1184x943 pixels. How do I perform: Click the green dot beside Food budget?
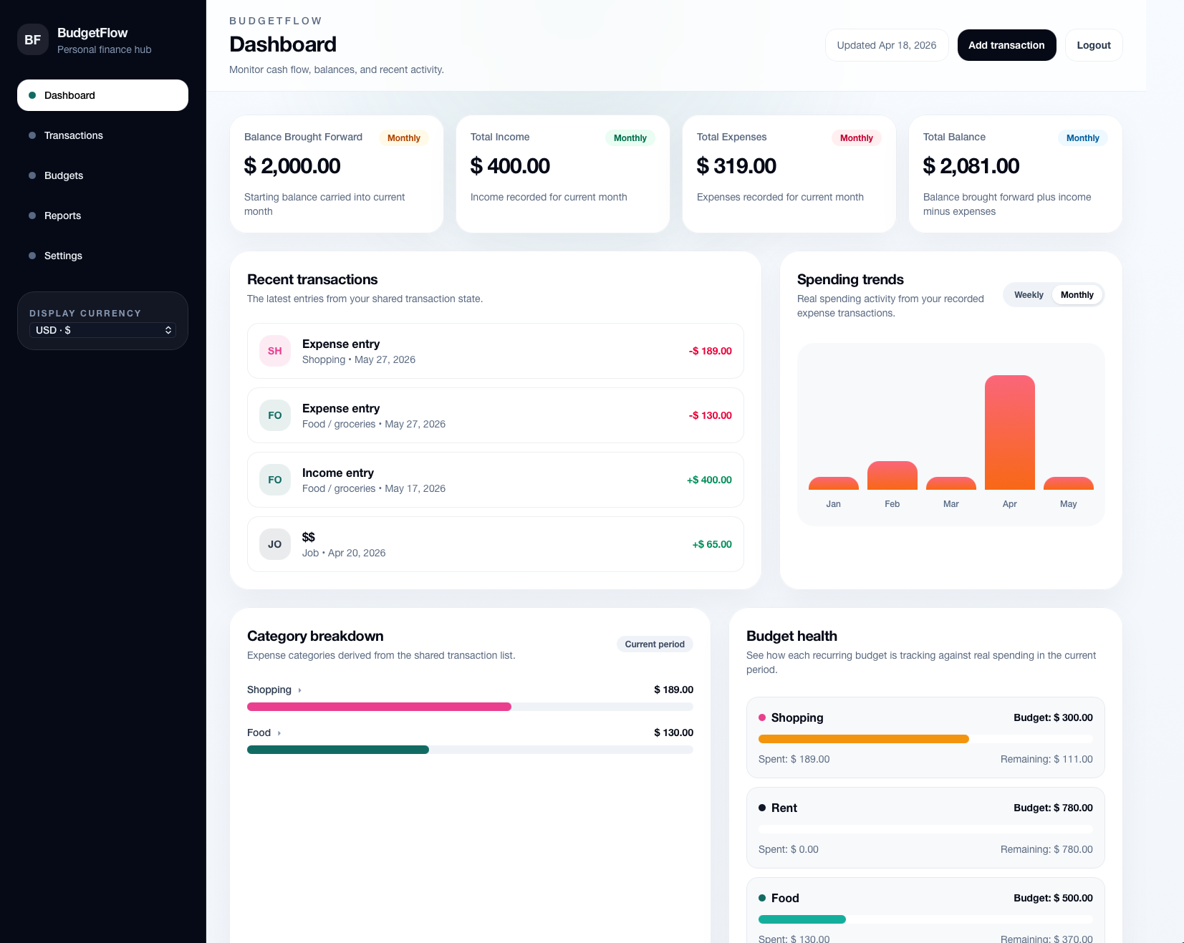tap(762, 898)
